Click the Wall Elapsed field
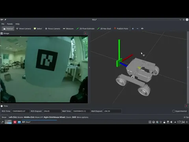189x142 pixels. point(112,111)
